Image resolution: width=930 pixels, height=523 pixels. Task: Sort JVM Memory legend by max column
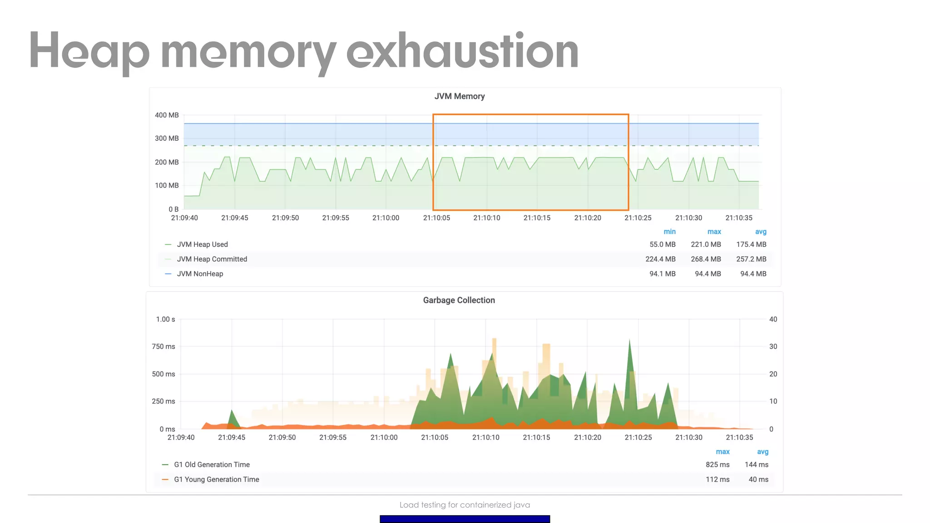[714, 232]
